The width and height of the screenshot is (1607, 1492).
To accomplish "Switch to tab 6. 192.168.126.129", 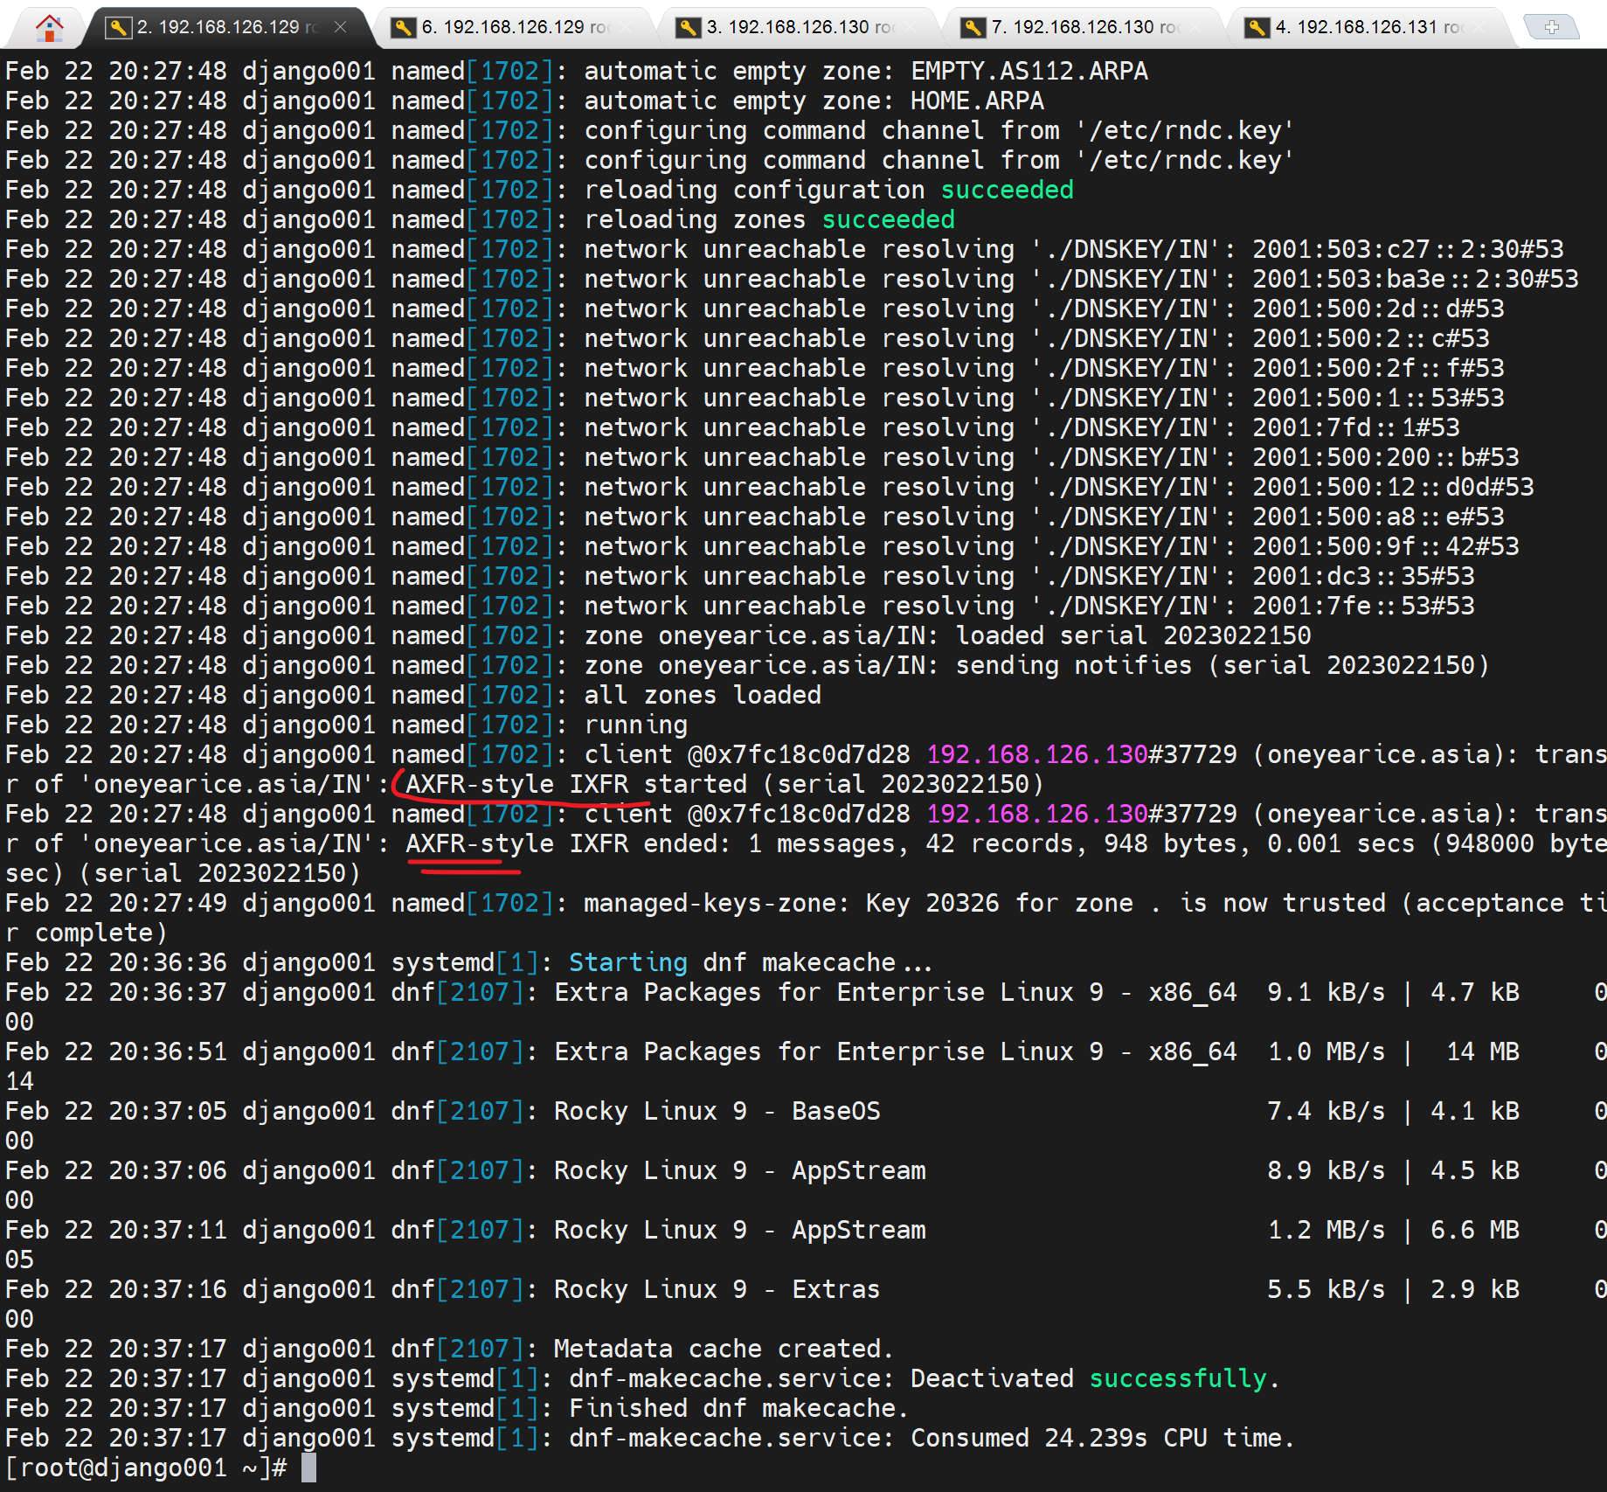I will 516,27.
